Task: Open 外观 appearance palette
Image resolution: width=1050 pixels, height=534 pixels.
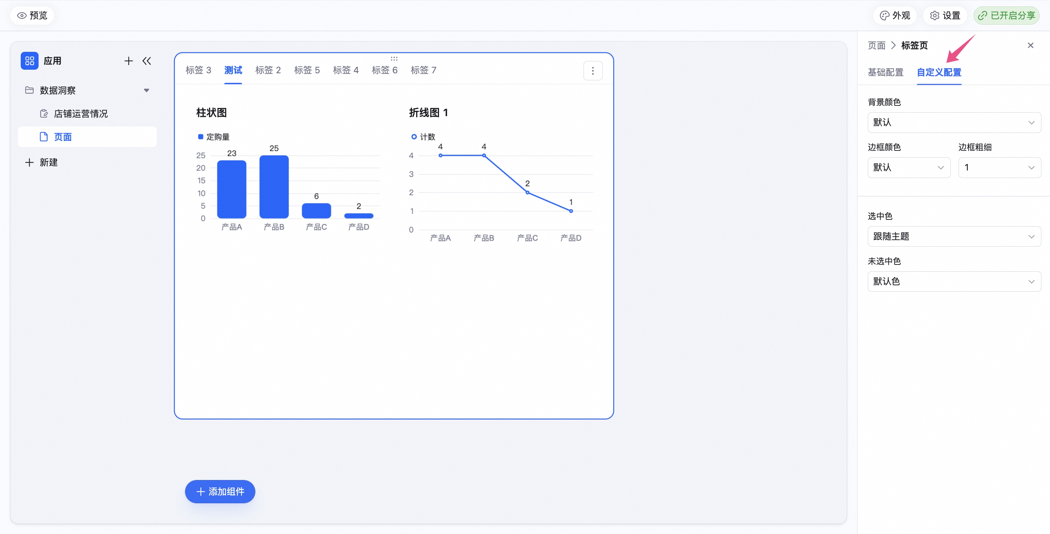Action: pyautogui.click(x=895, y=15)
